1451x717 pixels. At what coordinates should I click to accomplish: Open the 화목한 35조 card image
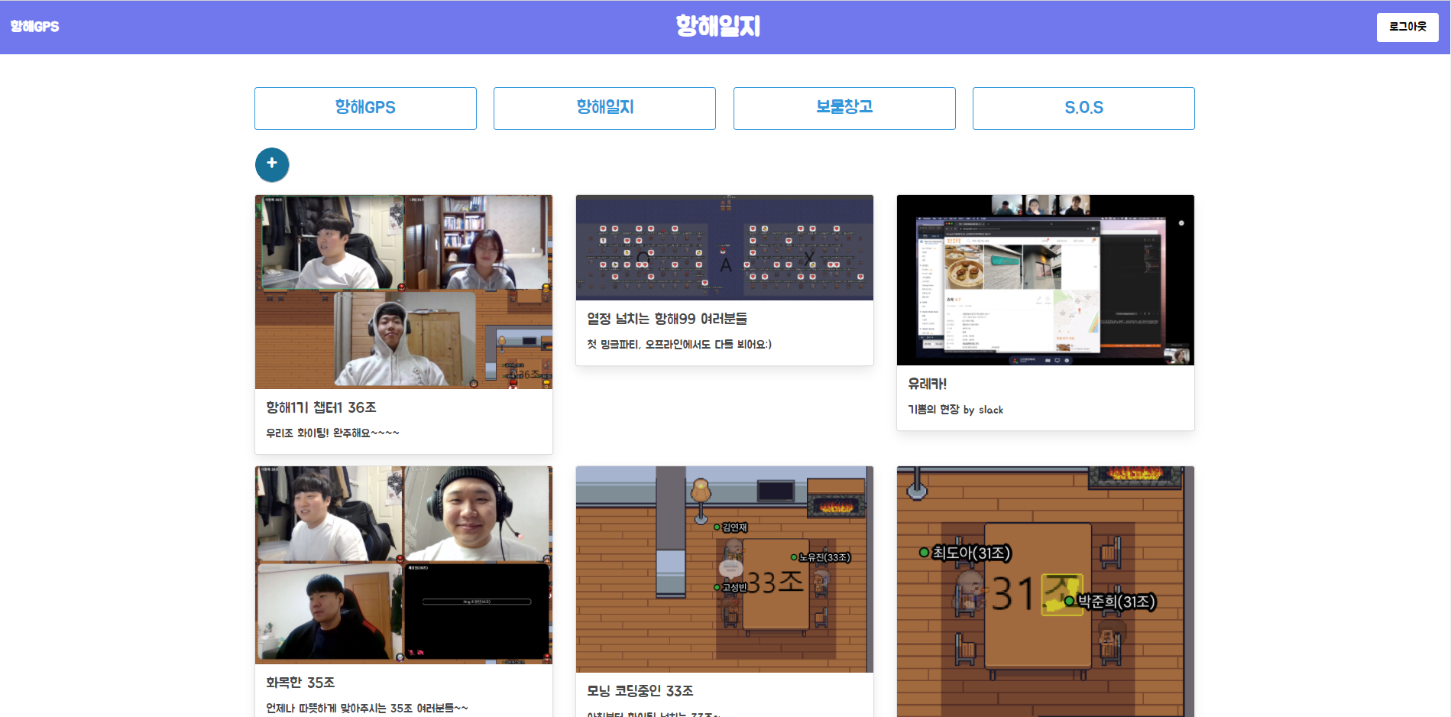pos(403,565)
